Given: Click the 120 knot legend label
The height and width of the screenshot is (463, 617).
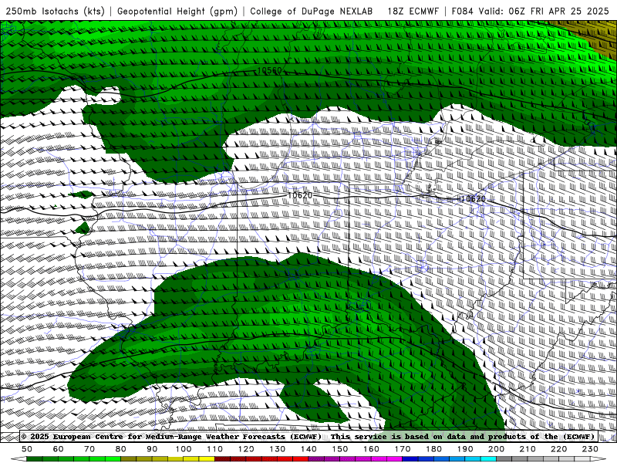Looking at the screenshot, I should (246, 449).
